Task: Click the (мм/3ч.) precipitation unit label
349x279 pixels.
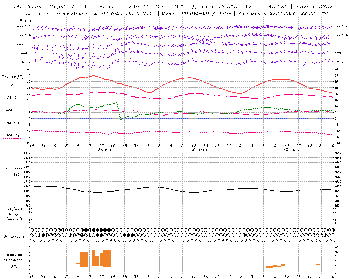Action: tap(14, 209)
